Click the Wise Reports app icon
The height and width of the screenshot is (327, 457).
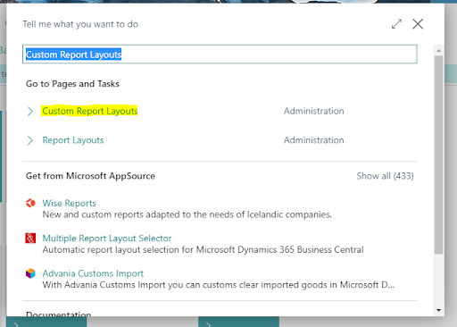(x=30, y=203)
